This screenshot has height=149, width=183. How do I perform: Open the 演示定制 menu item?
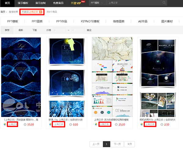click(41, 3)
